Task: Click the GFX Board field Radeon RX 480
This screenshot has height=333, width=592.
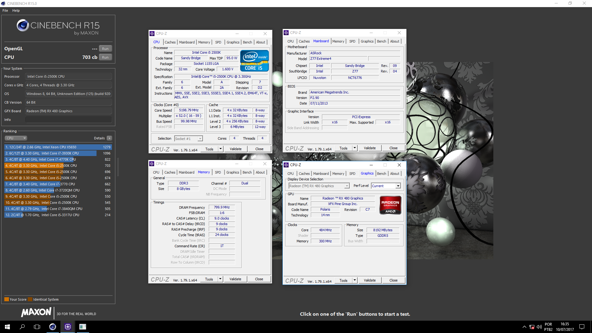Action: [68, 111]
